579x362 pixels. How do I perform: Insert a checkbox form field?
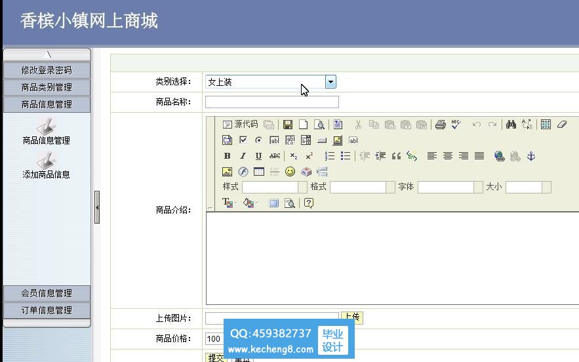(x=243, y=140)
